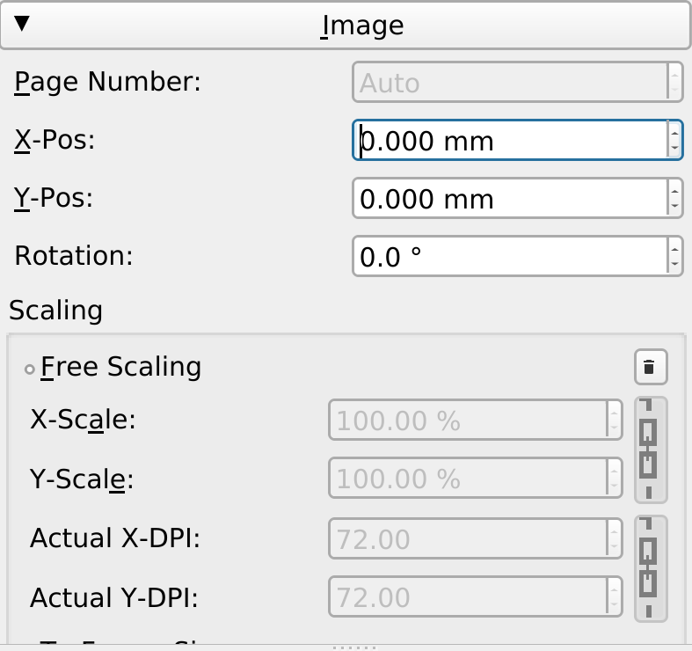Click inside the Y-Pos input field
This screenshot has height=651, width=692.
coord(510,199)
